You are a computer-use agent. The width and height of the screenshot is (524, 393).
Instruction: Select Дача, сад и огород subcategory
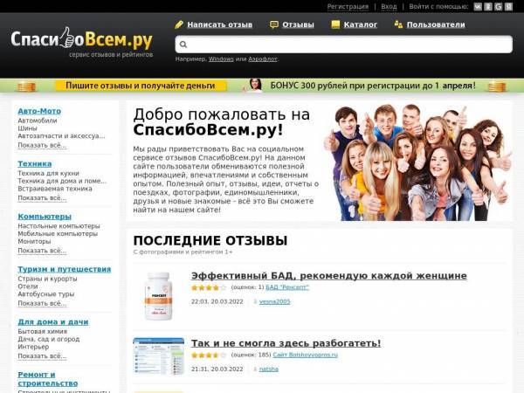49,340
